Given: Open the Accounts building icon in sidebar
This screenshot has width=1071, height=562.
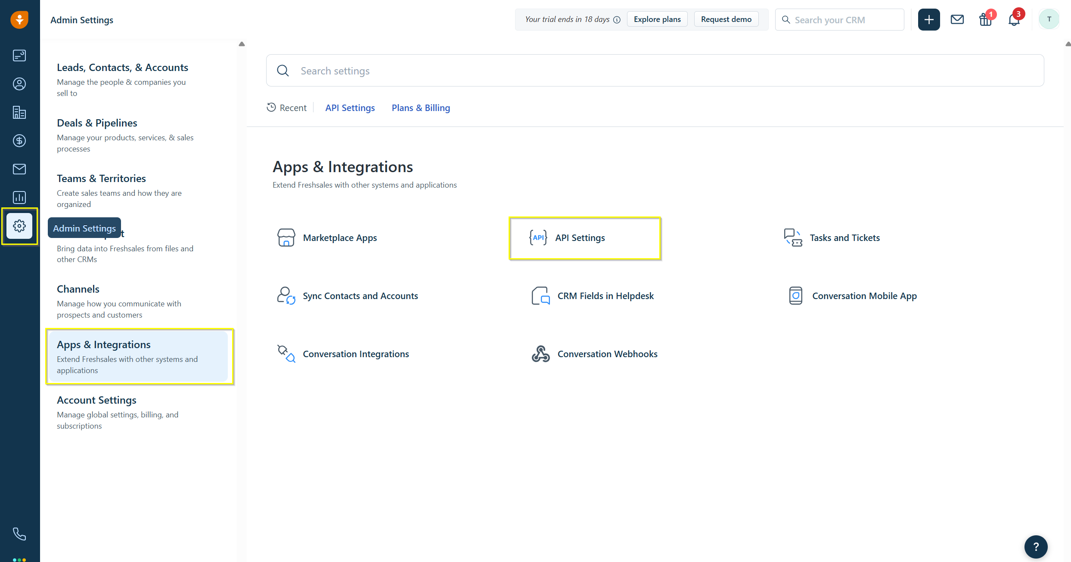Looking at the screenshot, I should point(19,112).
